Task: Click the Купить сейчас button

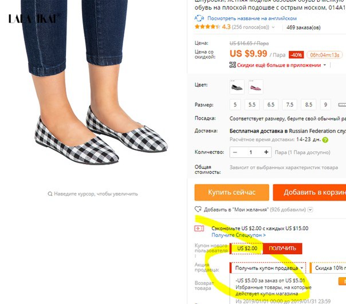Action: point(231,192)
